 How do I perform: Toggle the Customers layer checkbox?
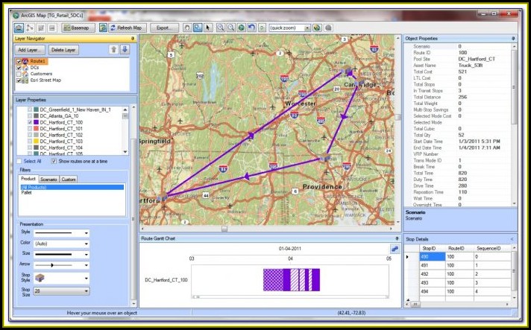(19, 74)
